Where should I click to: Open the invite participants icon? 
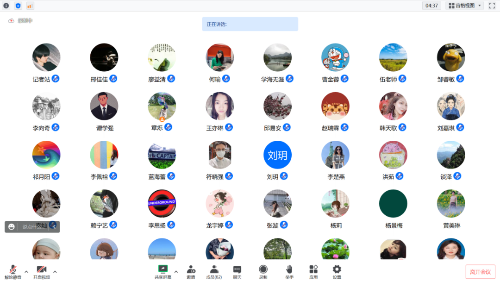(191, 269)
